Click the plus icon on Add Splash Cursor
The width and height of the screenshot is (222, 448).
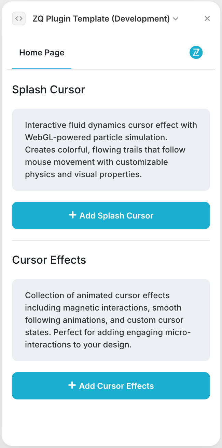tap(72, 215)
